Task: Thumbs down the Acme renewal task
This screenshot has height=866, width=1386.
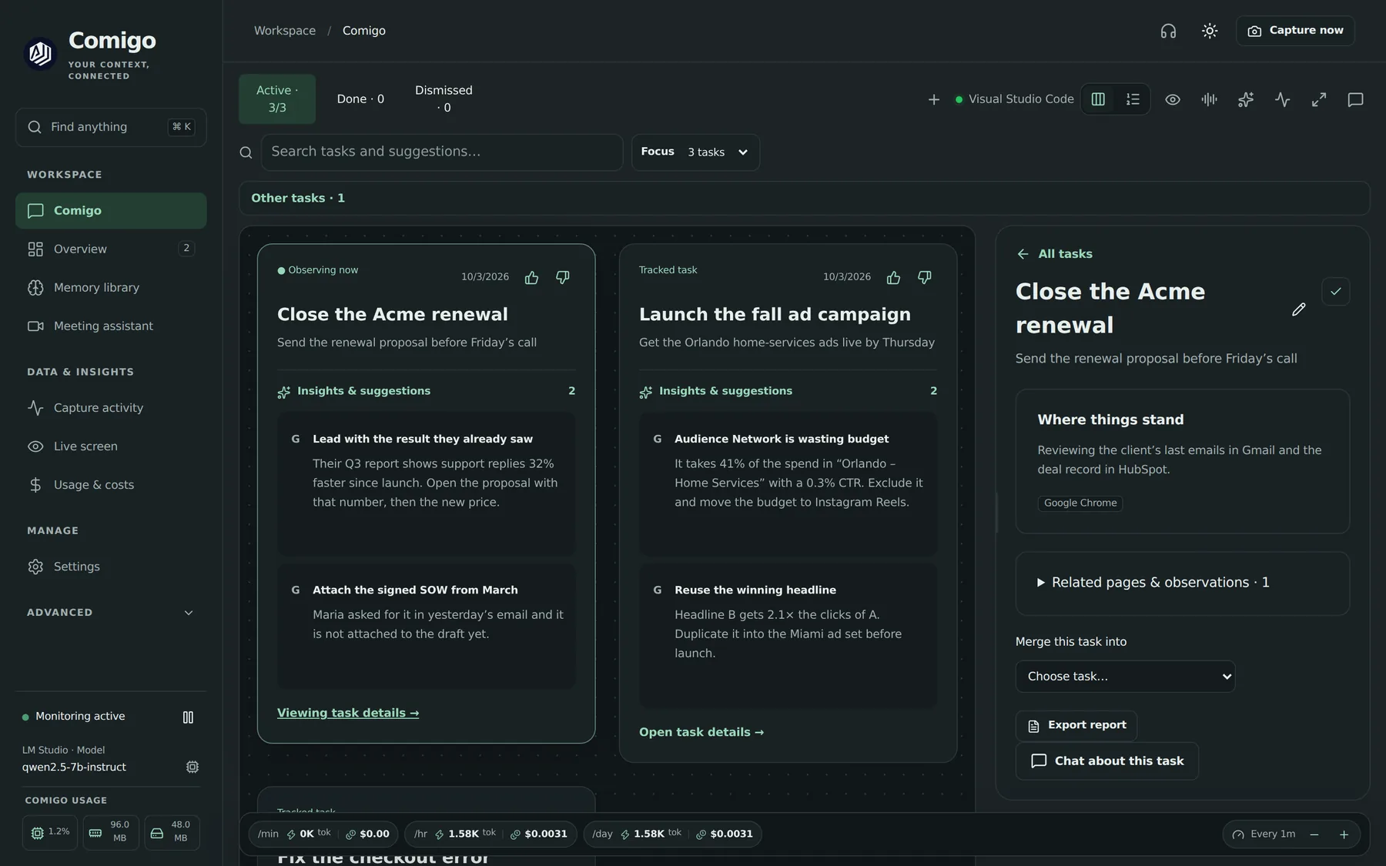Action: (563, 277)
